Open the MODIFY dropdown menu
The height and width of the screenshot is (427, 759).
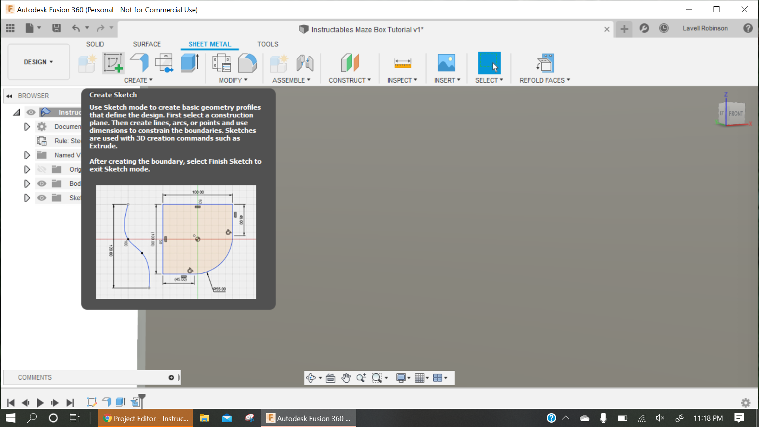tap(233, 80)
